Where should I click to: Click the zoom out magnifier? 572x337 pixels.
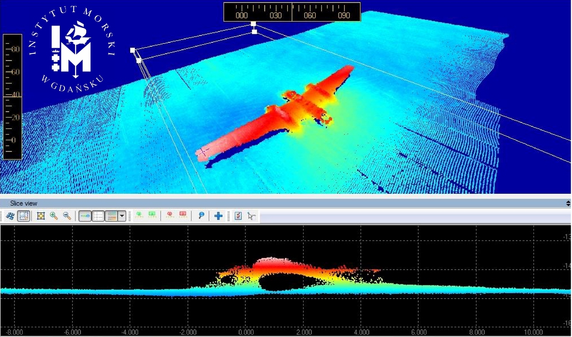67,216
